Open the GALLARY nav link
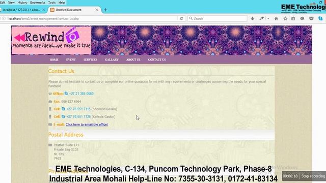This screenshot has height=183, width=326. click(x=112, y=60)
